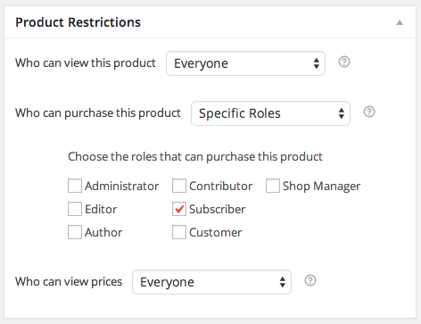Tick the Editor role checkbox
Viewport: 421px width, 324px height.
click(x=75, y=209)
